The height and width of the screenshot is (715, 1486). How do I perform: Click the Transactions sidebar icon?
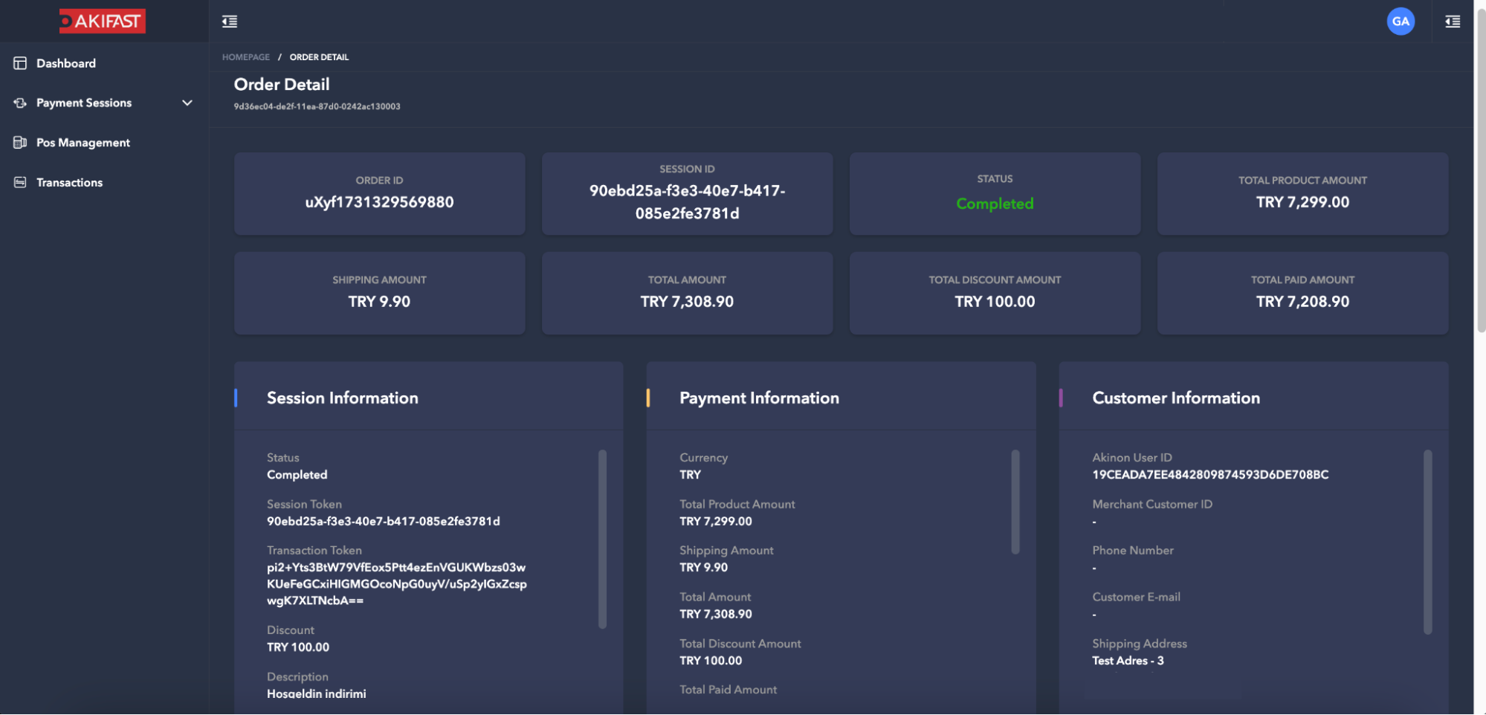20,182
